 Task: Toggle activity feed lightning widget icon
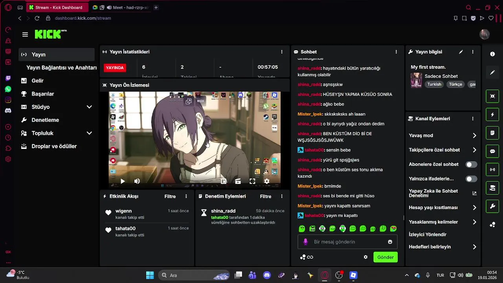point(492,114)
